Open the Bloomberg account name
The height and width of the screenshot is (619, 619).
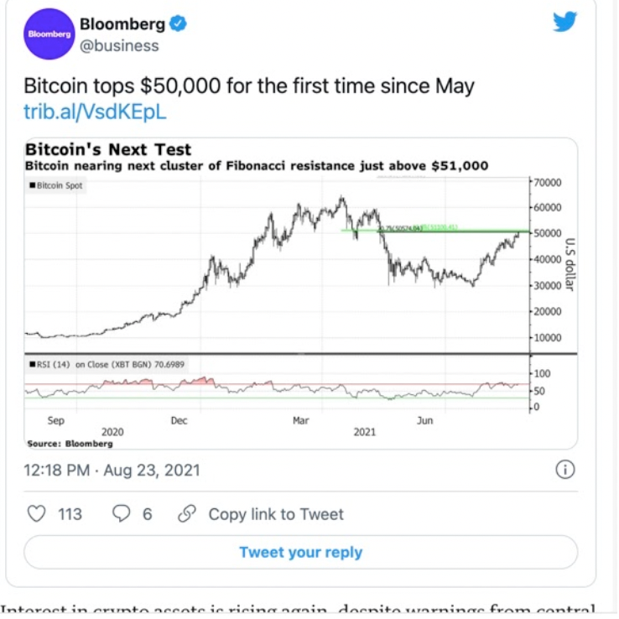(x=122, y=24)
